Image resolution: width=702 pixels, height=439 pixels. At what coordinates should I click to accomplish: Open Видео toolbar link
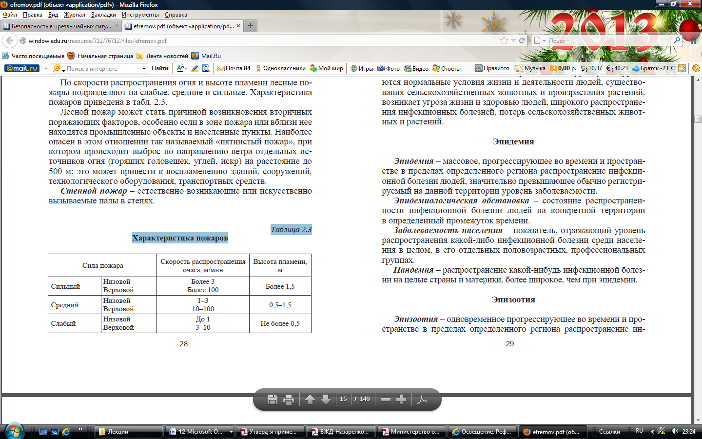pos(416,68)
